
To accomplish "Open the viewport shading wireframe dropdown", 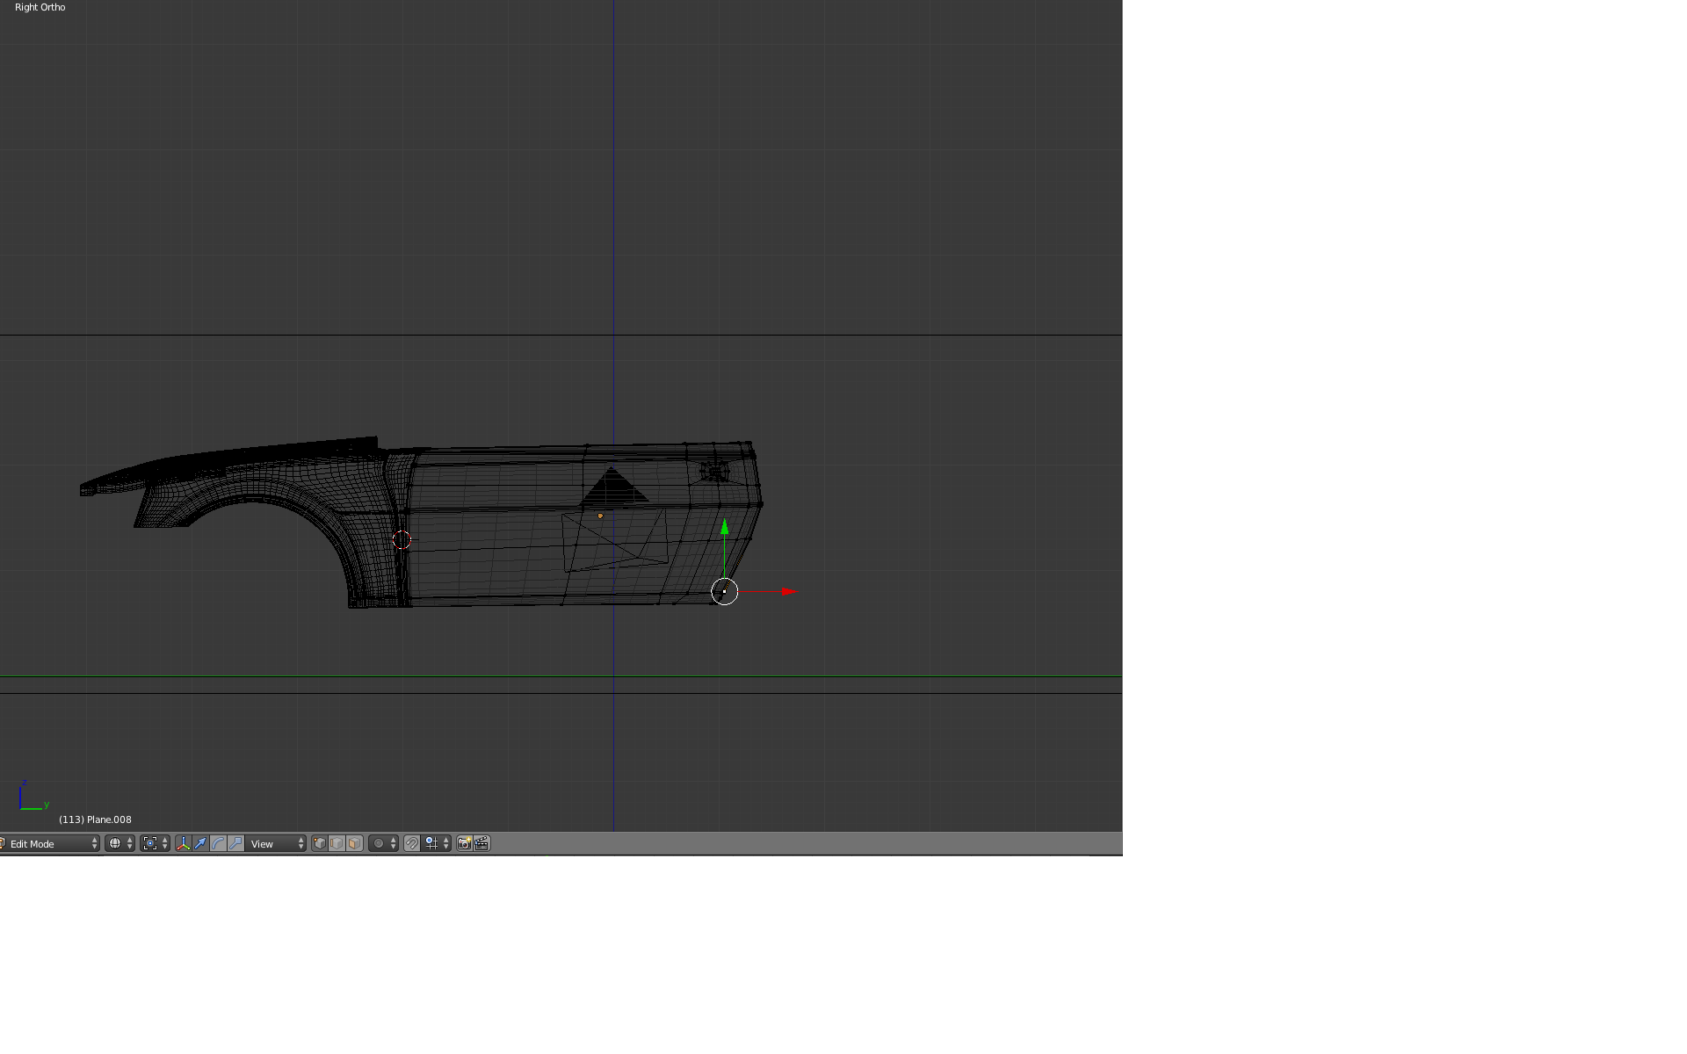I will (119, 844).
